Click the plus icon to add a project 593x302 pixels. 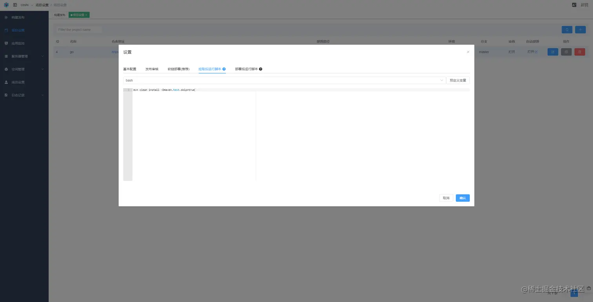[580, 29]
